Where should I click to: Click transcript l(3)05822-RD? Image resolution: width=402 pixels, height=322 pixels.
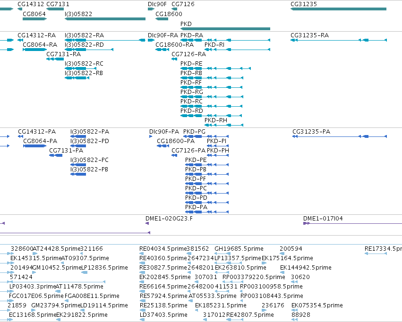(85, 45)
